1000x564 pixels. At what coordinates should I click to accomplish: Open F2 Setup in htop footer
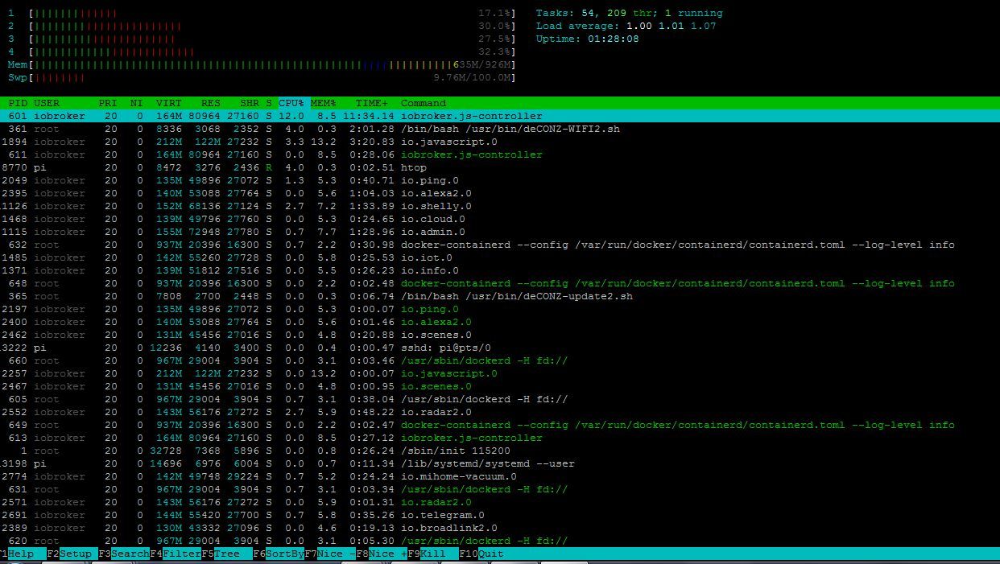(x=72, y=554)
